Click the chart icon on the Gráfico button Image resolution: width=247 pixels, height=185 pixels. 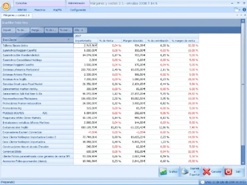tap(163, 171)
